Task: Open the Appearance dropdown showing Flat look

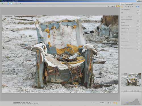Action: pyautogui.click(x=134, y=17)
